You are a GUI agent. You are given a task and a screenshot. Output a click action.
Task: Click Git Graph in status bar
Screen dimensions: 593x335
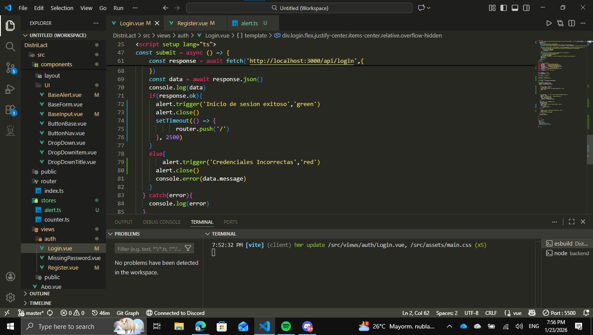click(128, 313)
